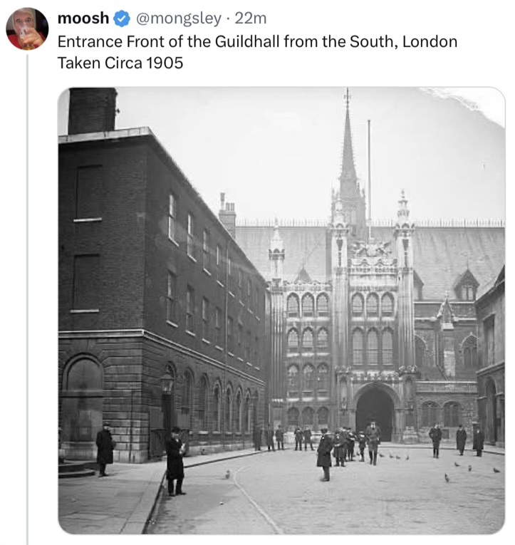The height and width of the screenshot is (545, 515).
Task: Click the dormer window on the Guildhall roof
Action: coord(467,285)
